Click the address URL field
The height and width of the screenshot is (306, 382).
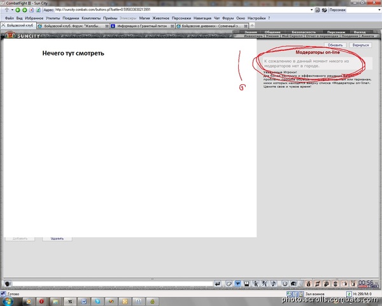pos(181,10)
